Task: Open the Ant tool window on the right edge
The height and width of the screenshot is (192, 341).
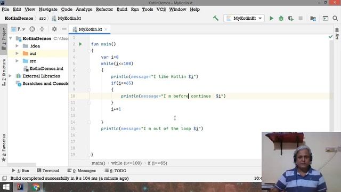Action: (x=337, y=34)
